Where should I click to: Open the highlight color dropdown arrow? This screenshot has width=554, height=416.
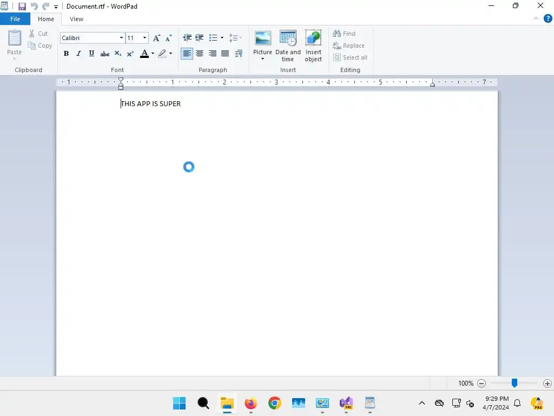(x=170, y=54)
